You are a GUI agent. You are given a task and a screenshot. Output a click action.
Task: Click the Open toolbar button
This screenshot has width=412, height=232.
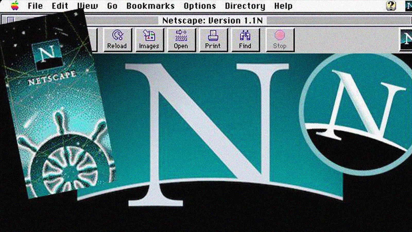coord(181,40)
